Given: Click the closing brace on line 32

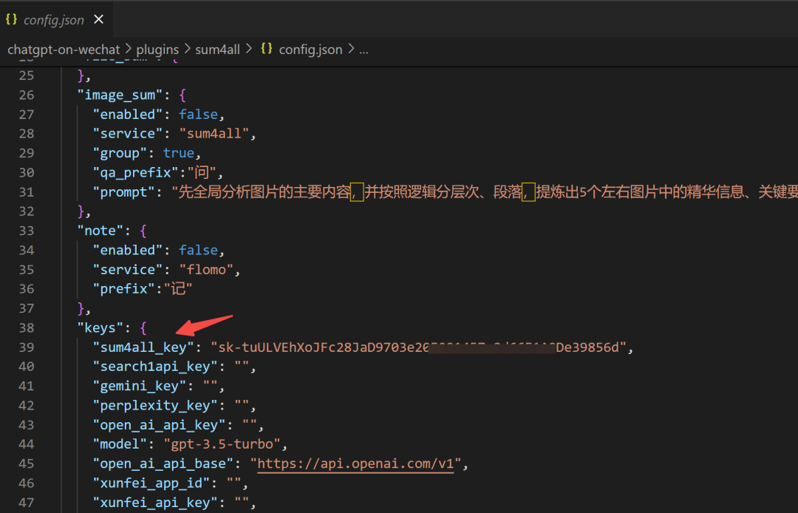Looking at the screenshot, I should (81, 211).
